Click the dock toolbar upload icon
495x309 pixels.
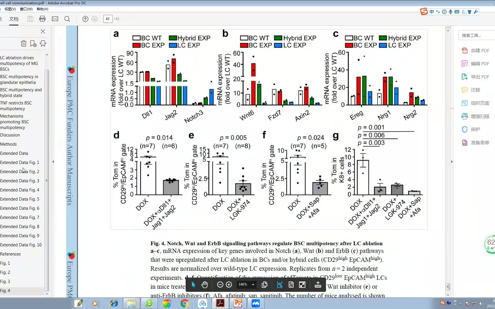318,285
